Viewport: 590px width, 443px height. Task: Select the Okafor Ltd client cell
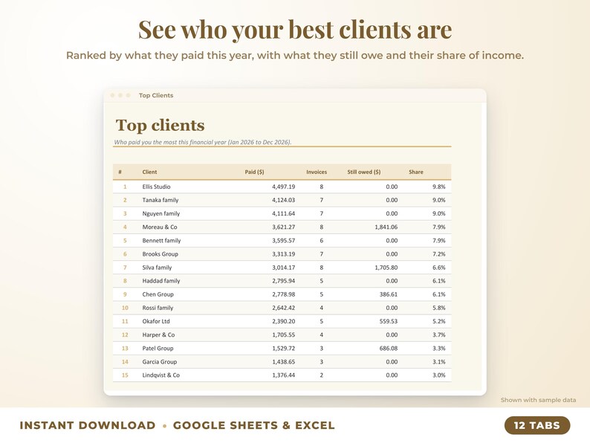156,321
